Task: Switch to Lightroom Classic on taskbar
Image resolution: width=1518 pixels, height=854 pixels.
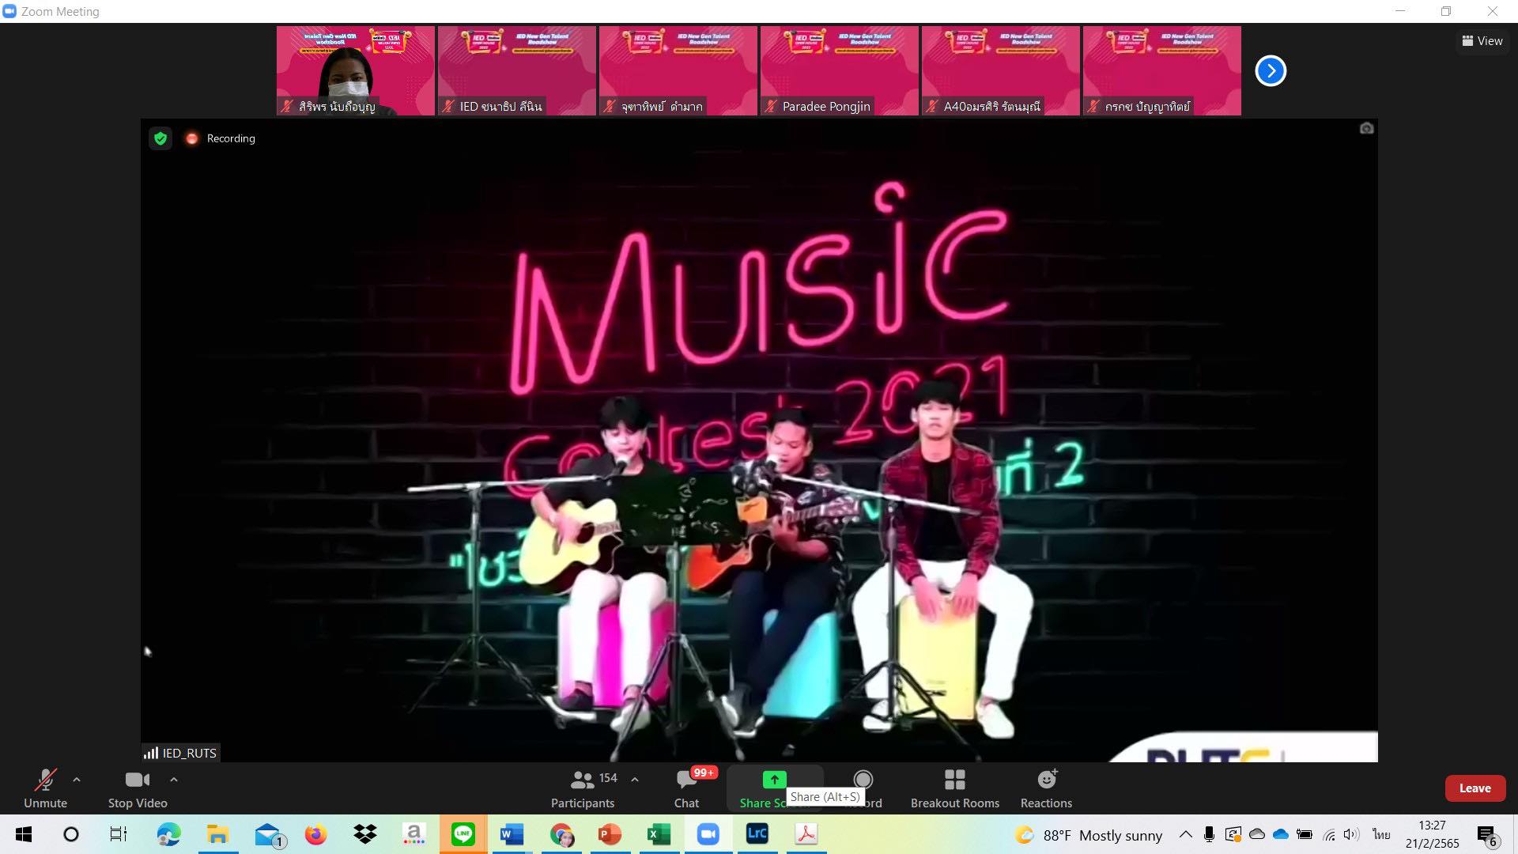Action: coord(757,834)
